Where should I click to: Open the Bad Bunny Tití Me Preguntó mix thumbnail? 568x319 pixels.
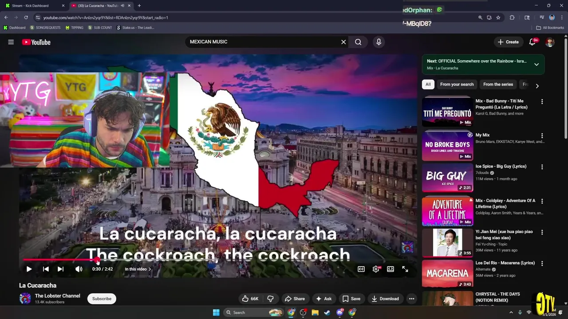pos(447,112)
